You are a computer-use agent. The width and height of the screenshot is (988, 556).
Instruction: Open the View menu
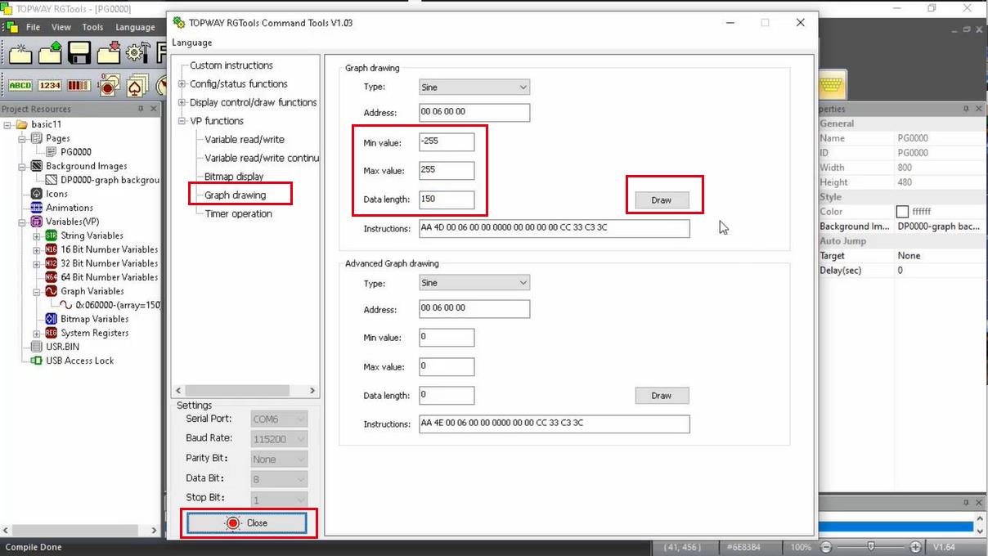point(61,27)
